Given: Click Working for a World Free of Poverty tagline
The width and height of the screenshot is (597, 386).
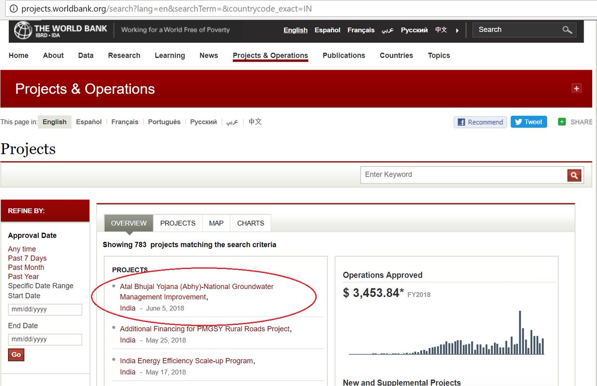Looking at the screenshot, I should point(176,30).
